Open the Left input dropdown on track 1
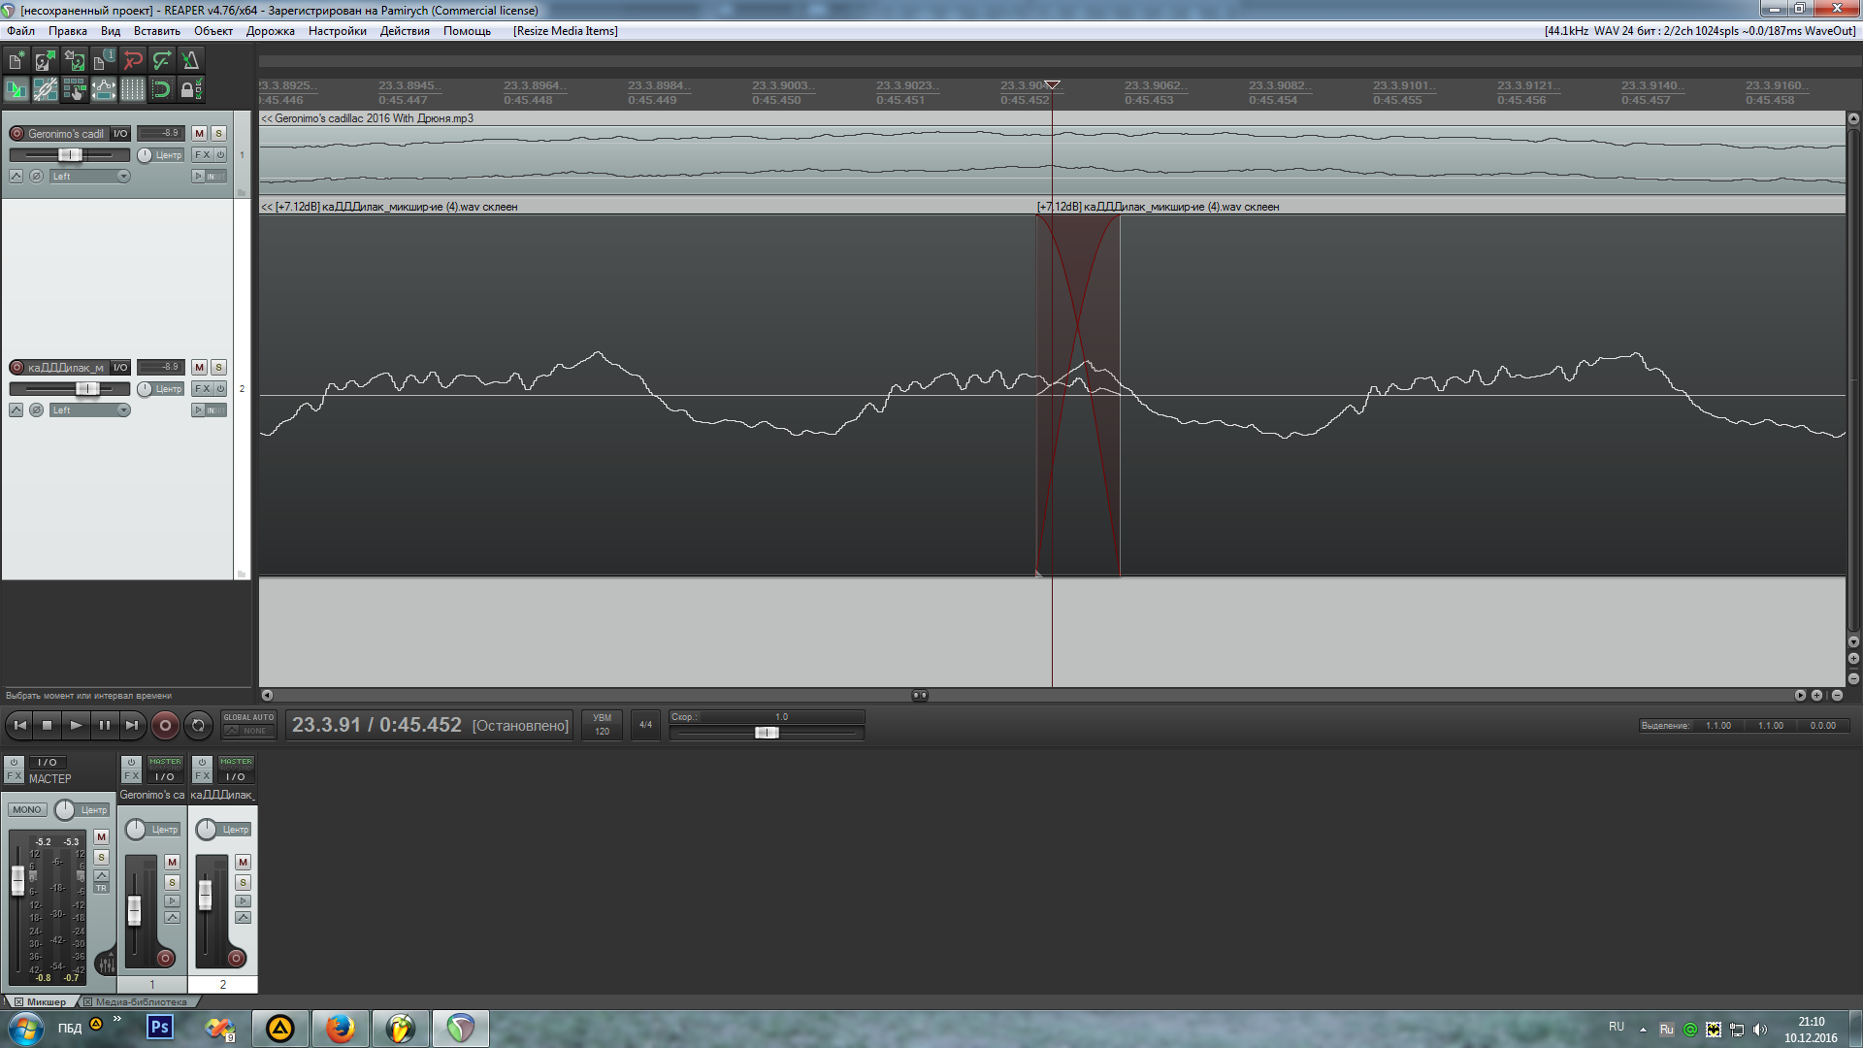Image resolution: width=1863 pixels, height=1048 pixels. (89, 177)
